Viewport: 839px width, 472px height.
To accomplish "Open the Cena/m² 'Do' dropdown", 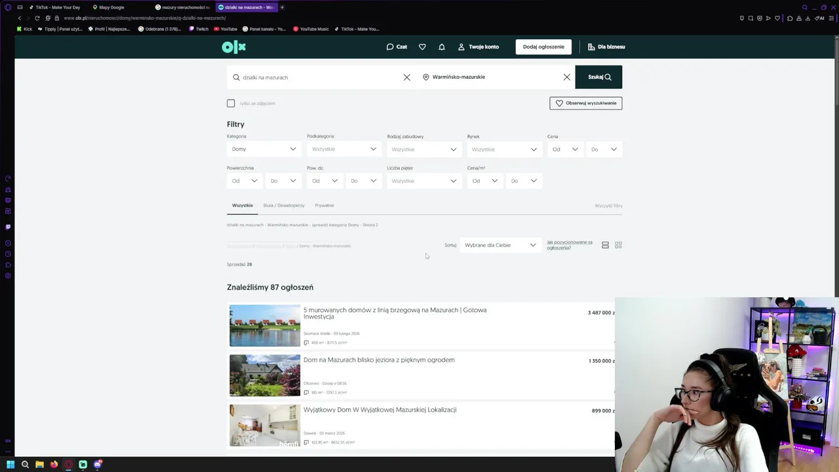I will [x=524, y=181].
